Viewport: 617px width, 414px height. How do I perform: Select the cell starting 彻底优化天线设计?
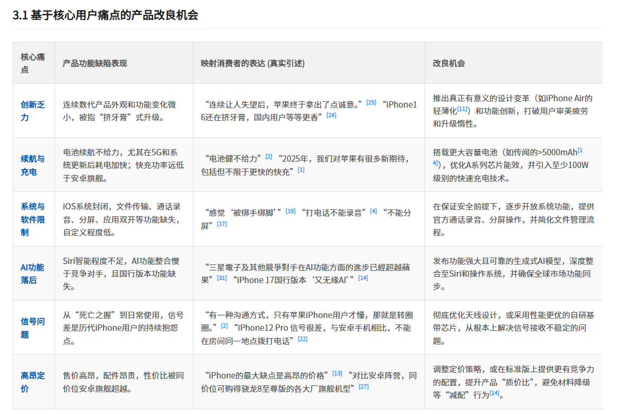click(x=514, y=328)
